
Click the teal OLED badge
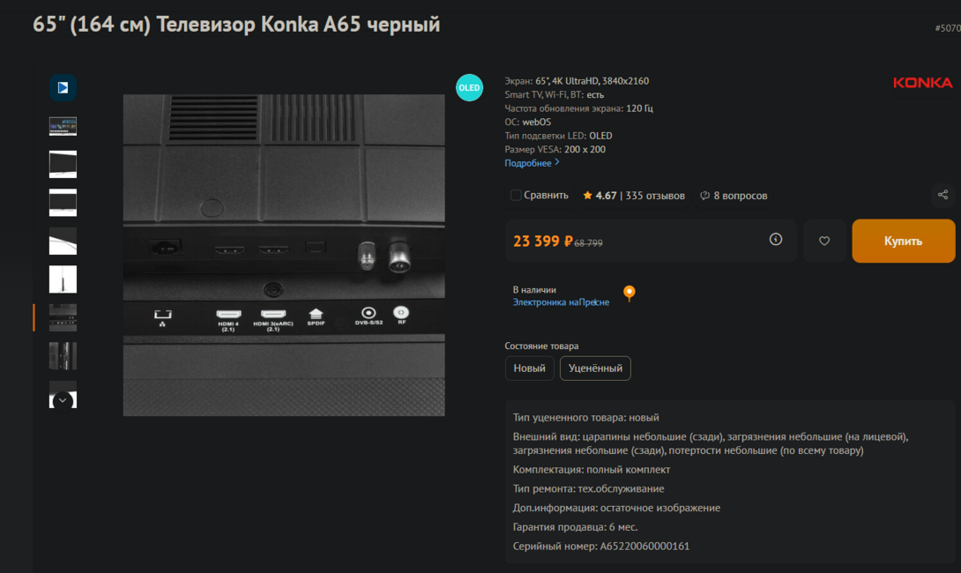(x=469, y=87)
